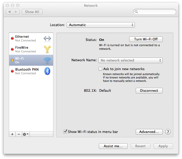This screenshot has width=182, height=159.
Task: Click the orange status dot beside Wi-Fi
Action: coord(12,60)
